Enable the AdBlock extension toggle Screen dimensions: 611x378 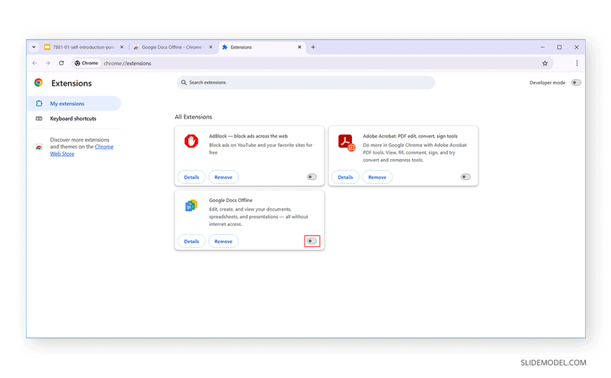click(x=311, y=177)
